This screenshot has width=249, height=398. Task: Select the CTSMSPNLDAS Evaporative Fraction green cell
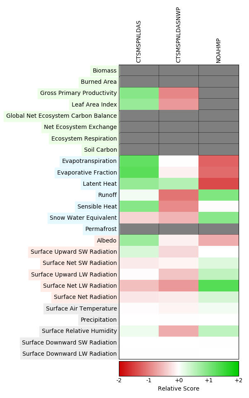pos(139,172)
